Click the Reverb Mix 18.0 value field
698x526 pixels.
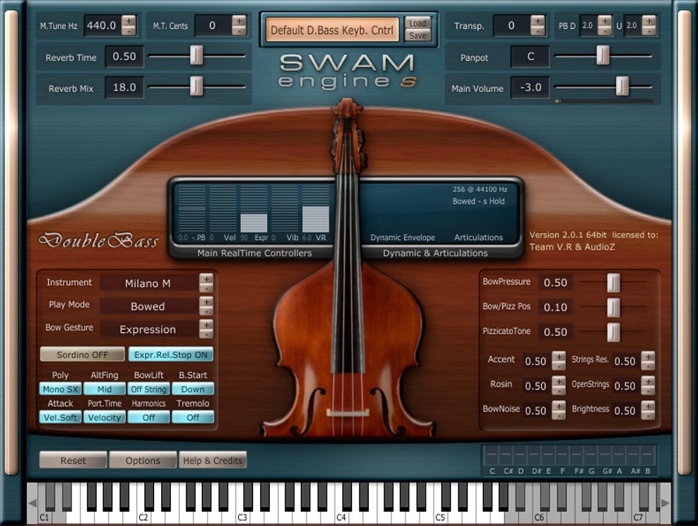[x=124, y=88]
